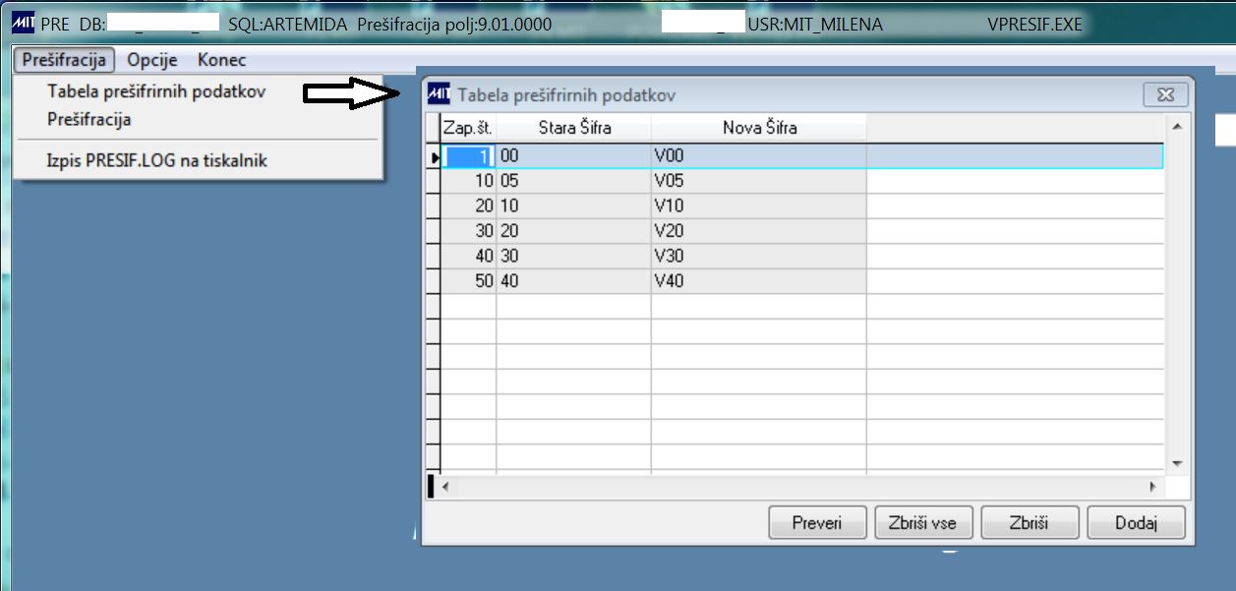Open the Prešifracija menu
Screen dimensions: 1236x591
pyautogui.click(x=65, y=60)
